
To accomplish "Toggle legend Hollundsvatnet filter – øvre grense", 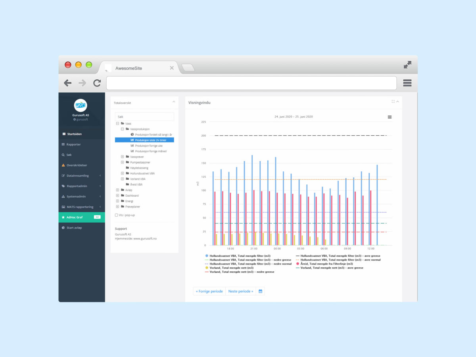I will tap(338, 256).
